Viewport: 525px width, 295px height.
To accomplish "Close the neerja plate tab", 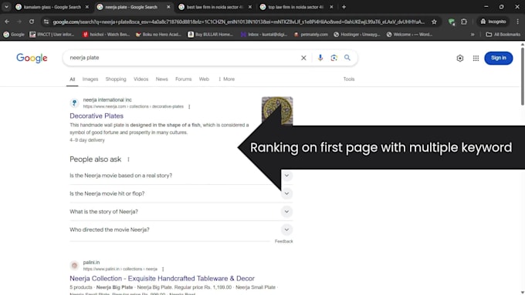I will tap(168, 7).
